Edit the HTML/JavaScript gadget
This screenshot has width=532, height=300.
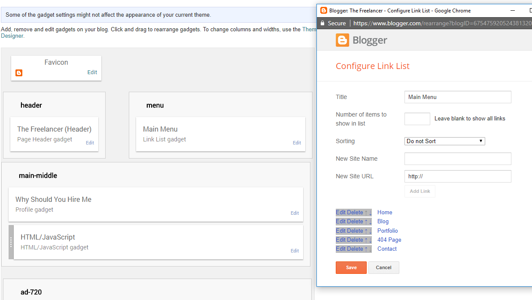click(x=295, y=251)
